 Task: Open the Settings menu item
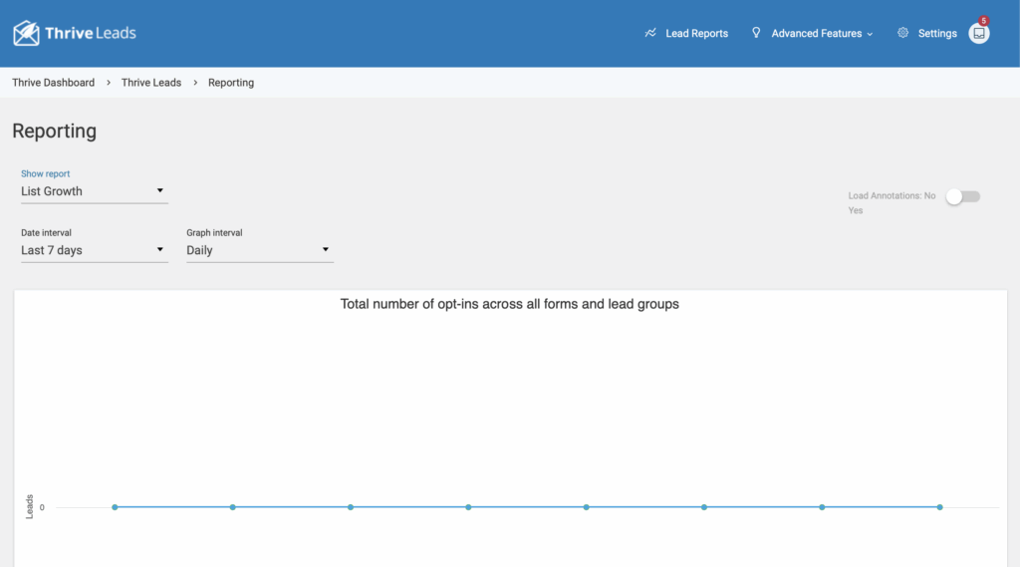coord(936,33)
